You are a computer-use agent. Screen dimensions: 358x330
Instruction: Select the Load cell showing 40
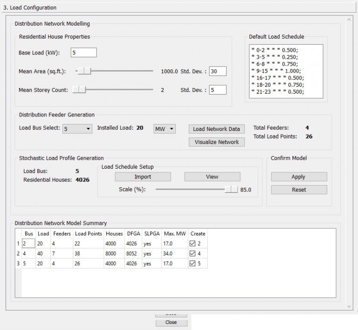pyautogui.click(x=43, y=253)
